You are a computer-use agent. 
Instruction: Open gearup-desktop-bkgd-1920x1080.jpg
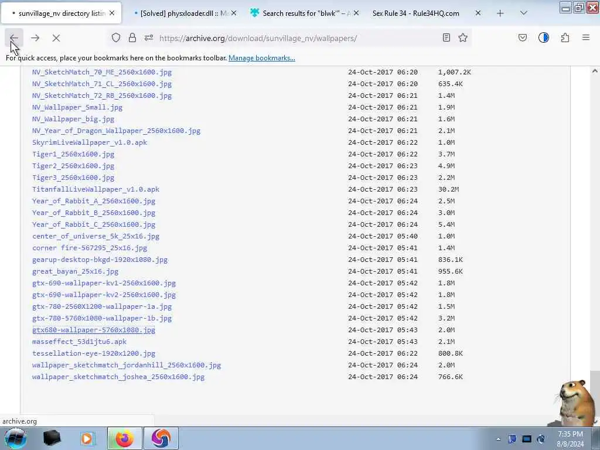pos(100,260)
